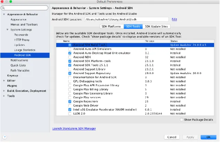The height and width of the screenshot is (143, 220).
Task: Enable GPU Debugging tools checkbox
Action: (70, 81)
